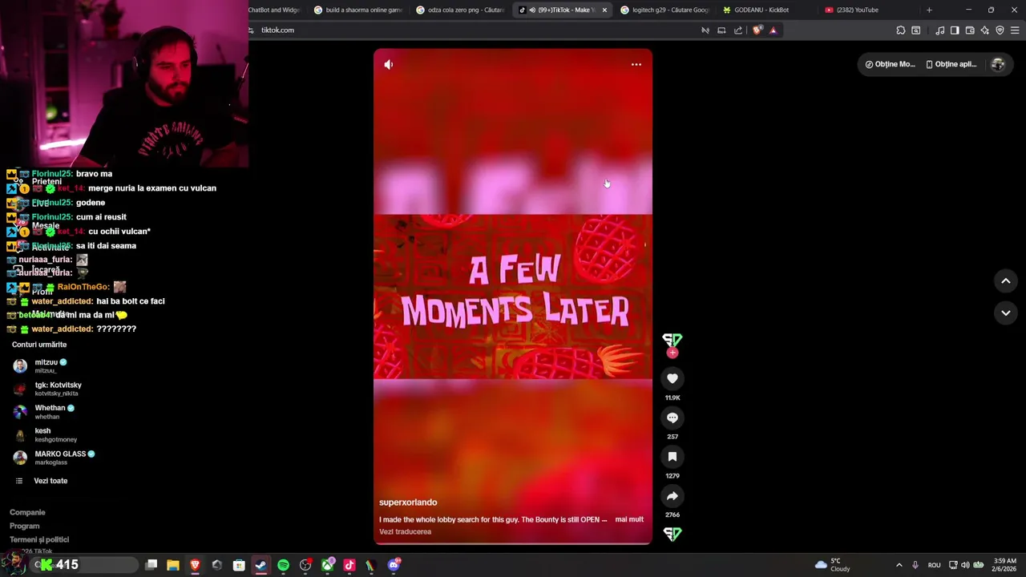Open the media control music note icon

point(939,30)
